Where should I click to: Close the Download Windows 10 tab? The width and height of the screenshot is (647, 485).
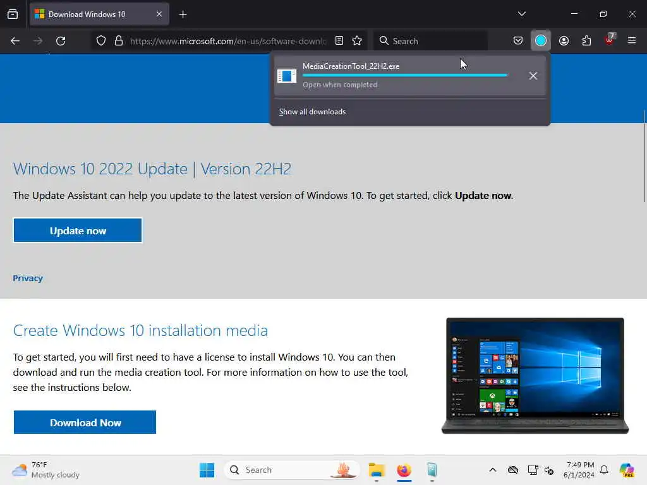click(159, 14)
